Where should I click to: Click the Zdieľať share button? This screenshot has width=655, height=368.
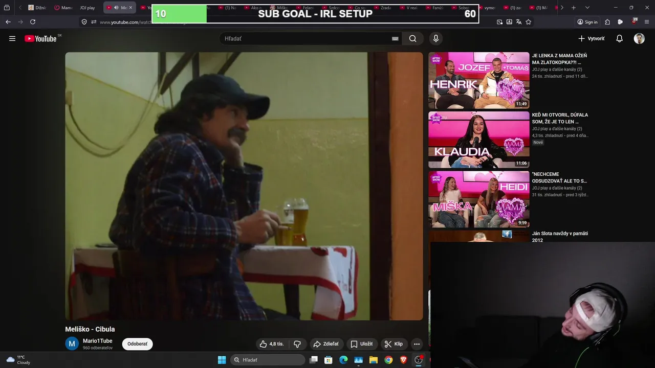click(x=326, y=344)
